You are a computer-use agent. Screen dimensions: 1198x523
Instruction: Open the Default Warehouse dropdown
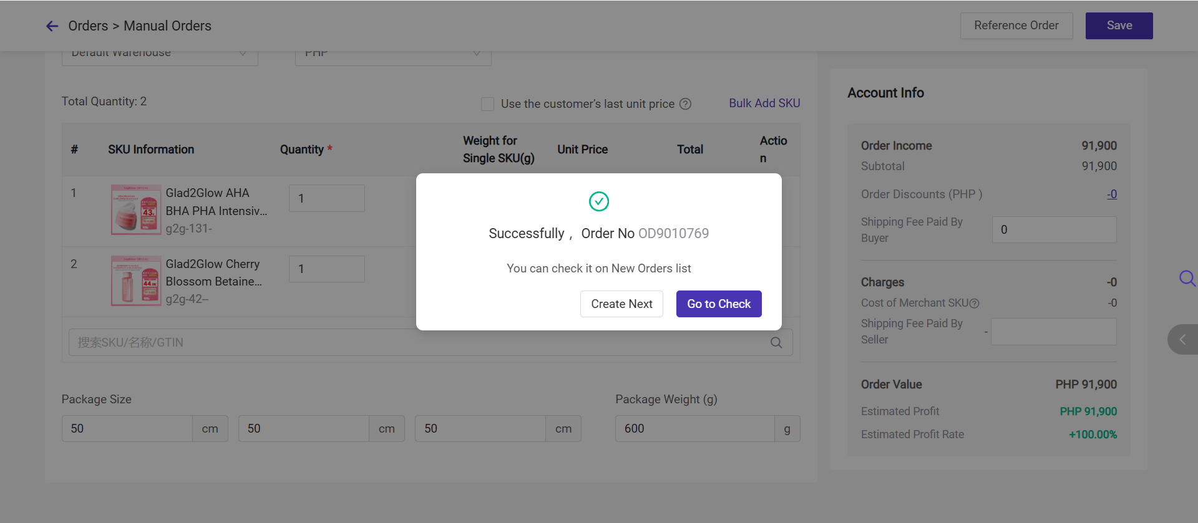[x=160, y=55]
